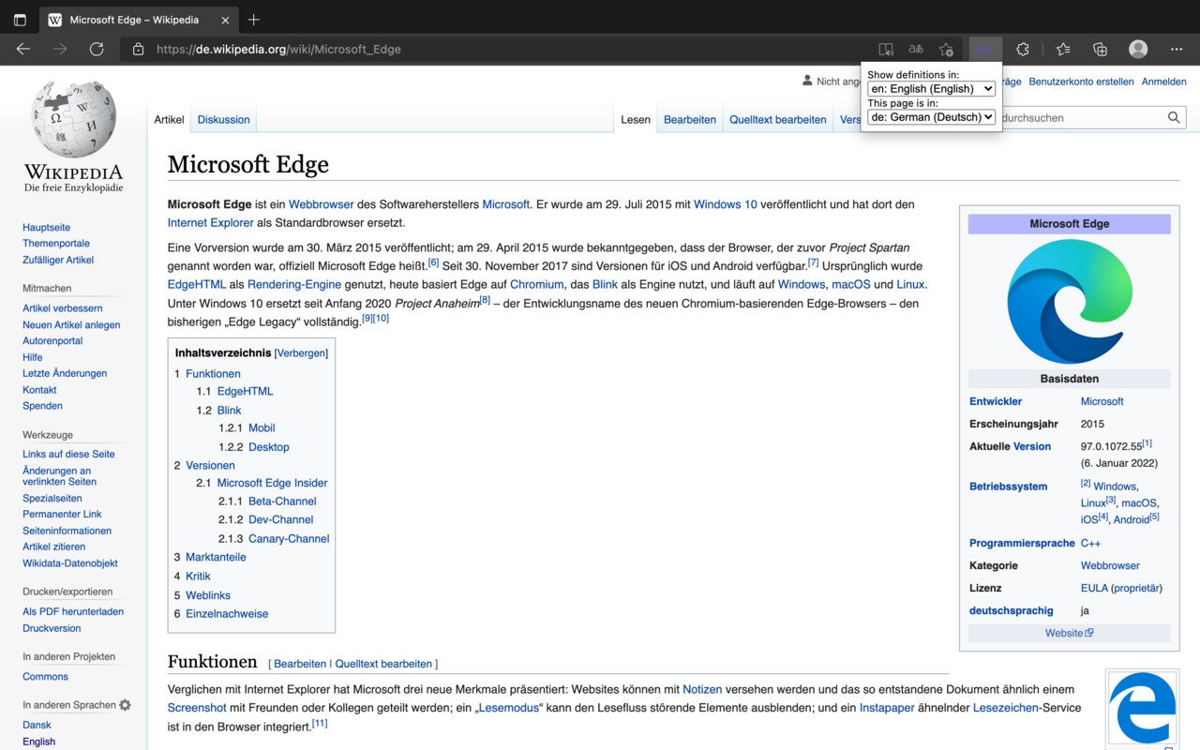Jump to contents entry EdgeHTML
This screenshot has height=750, width=1200.
(246, 391)
